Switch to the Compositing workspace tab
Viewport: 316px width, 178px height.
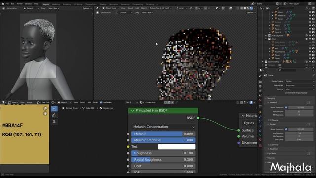click(138, 4)
